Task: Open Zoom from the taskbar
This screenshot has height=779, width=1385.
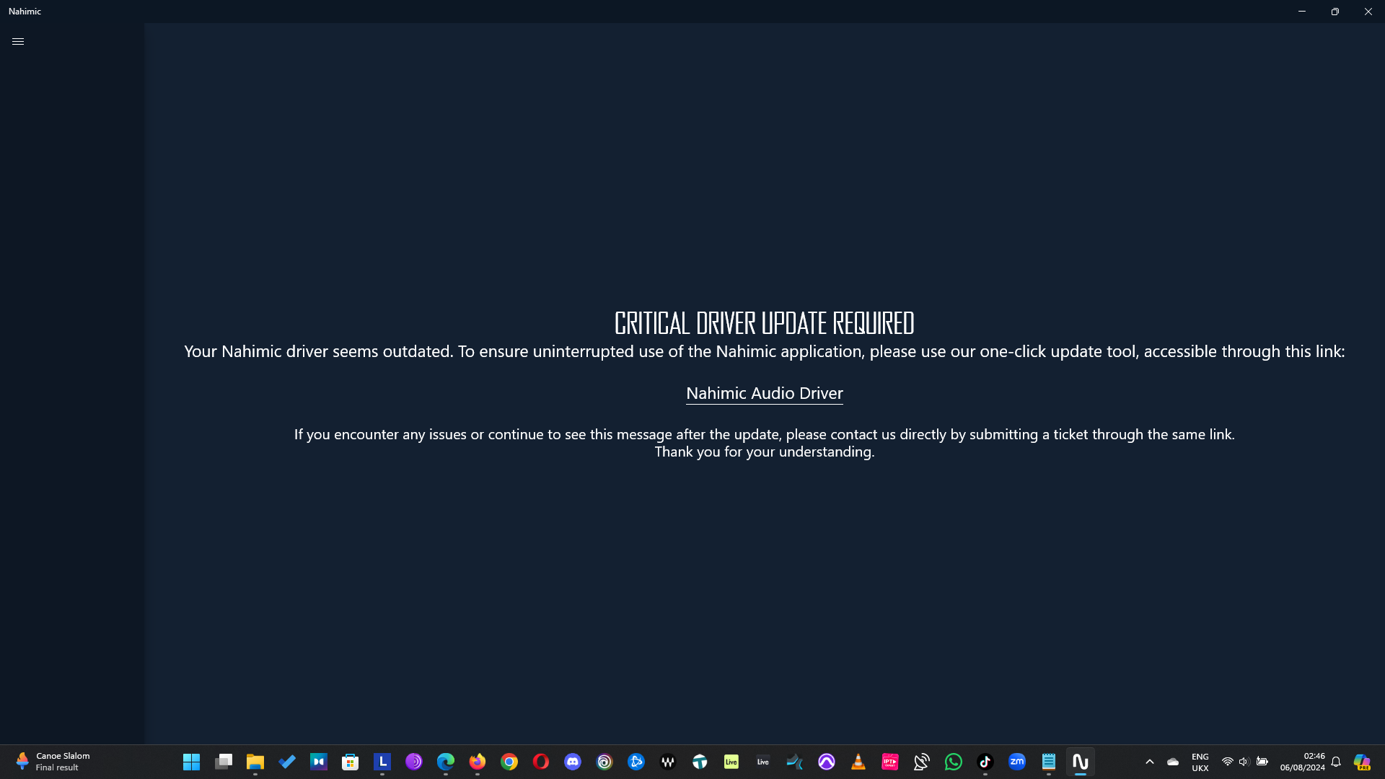Action: point(1016,762)
